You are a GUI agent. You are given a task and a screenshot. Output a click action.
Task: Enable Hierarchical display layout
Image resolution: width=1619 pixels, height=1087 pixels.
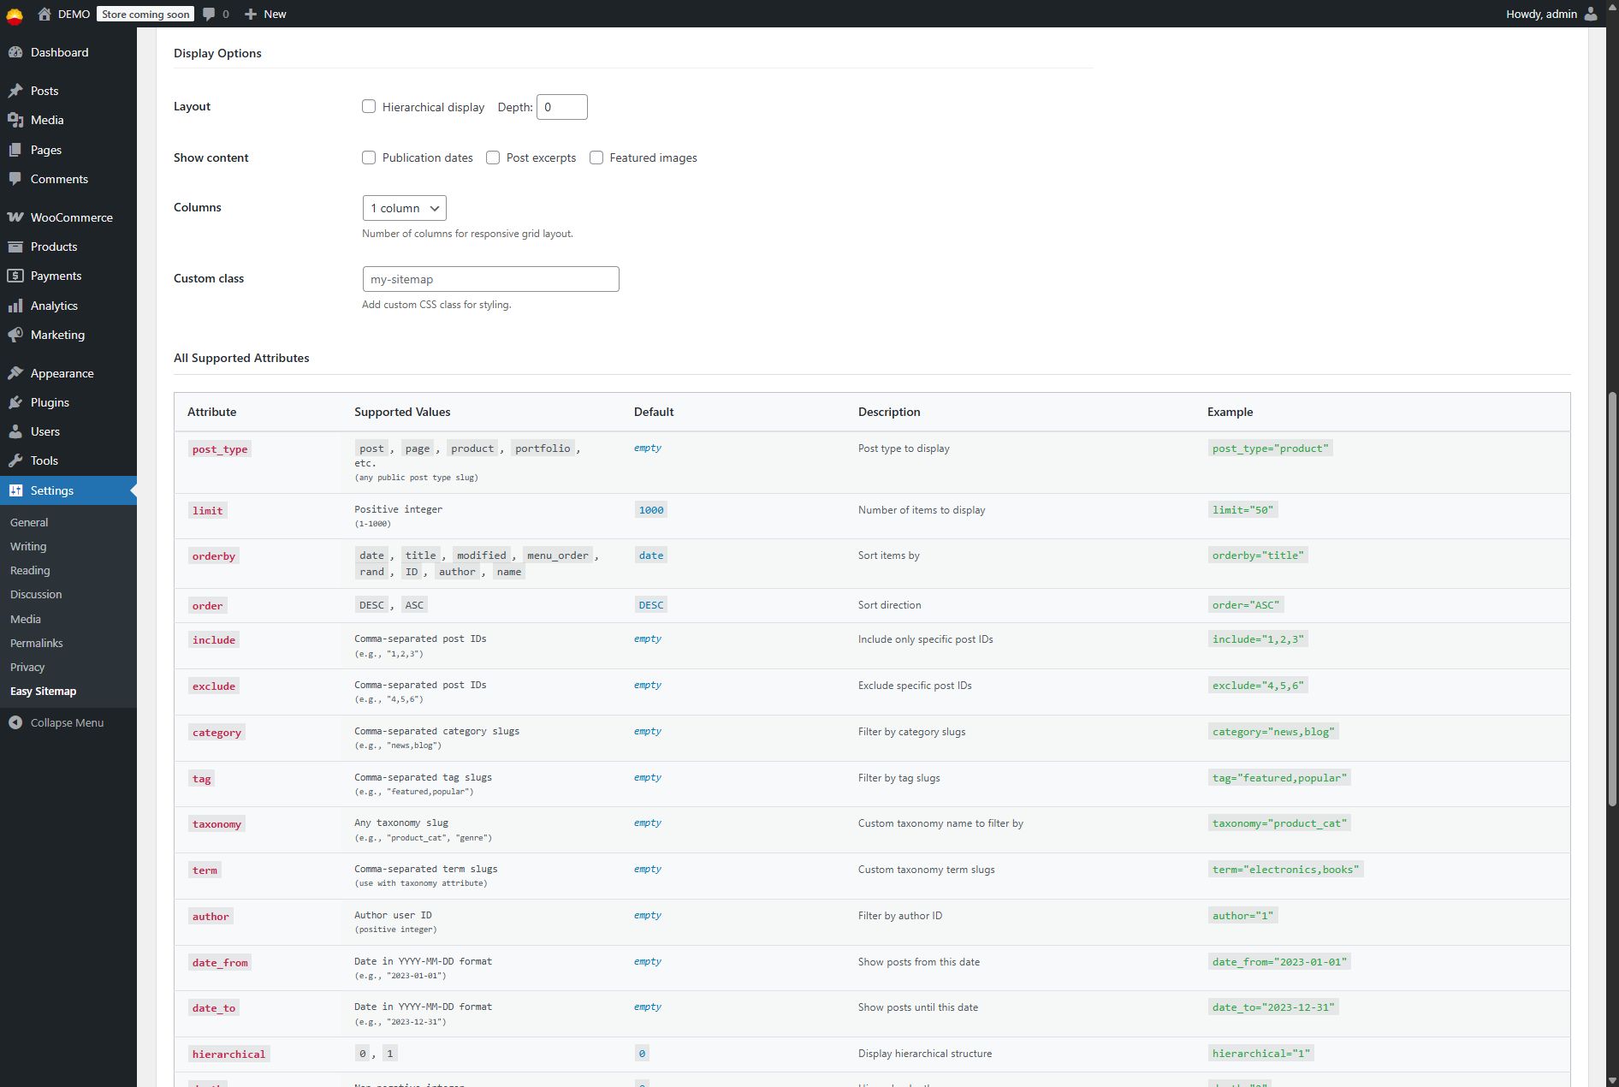(369, 106)
